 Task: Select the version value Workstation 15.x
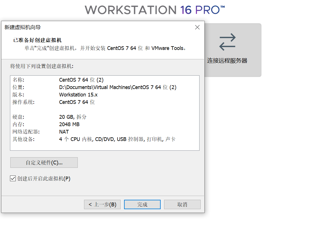point(78,95)
